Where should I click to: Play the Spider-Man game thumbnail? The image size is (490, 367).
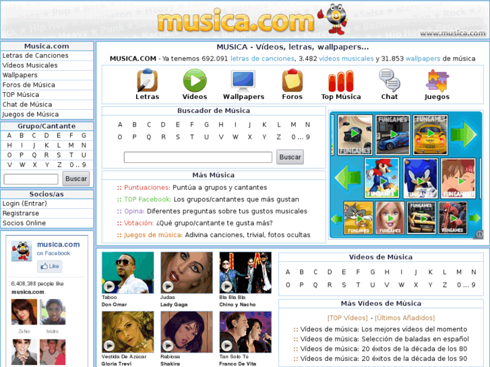tap(453, 218)
